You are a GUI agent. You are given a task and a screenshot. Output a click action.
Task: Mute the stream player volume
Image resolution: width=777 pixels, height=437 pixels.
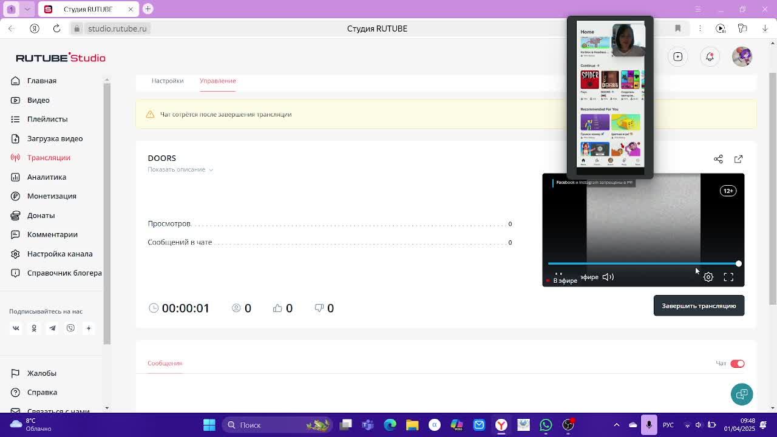coord(608,277)
